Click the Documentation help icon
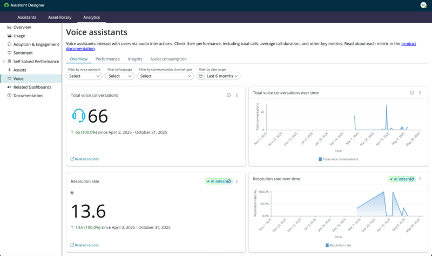The height and width of the screenshot is (256, 432). (9, 96)
